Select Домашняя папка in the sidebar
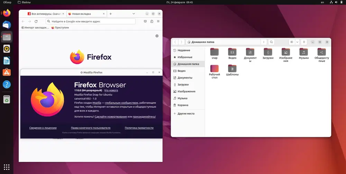The image size is (346, 174). click(188, 64)
